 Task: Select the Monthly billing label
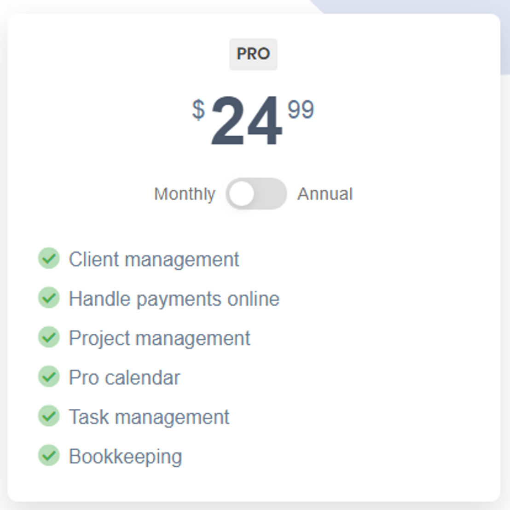(x=185, y=194)
